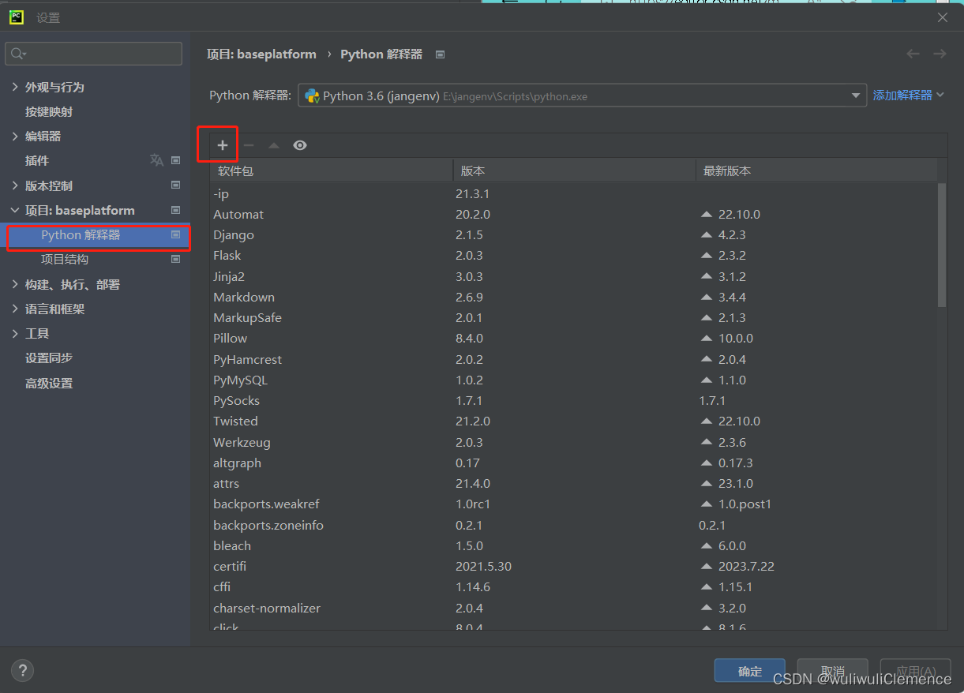The image size is (964, 693).
Task: Click Django latest version 4.2.3
Action: pyautogui.click(x=731, y=235)
